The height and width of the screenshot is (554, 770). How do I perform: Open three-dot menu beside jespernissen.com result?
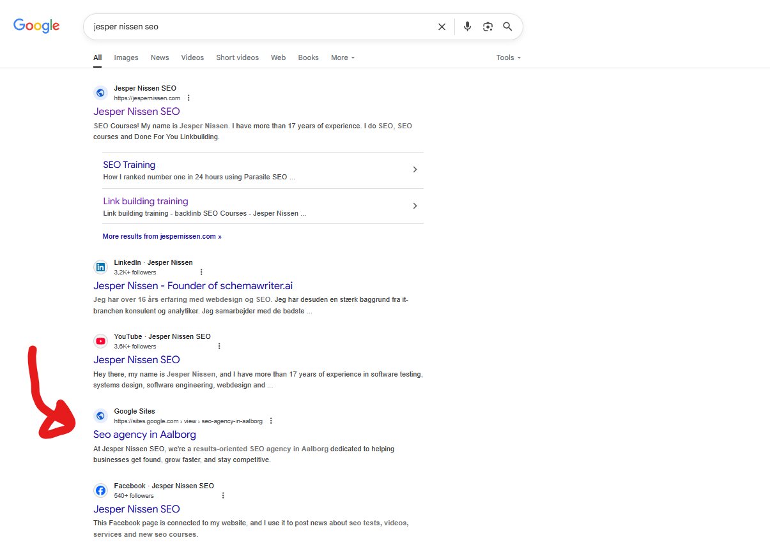point(189,98)
